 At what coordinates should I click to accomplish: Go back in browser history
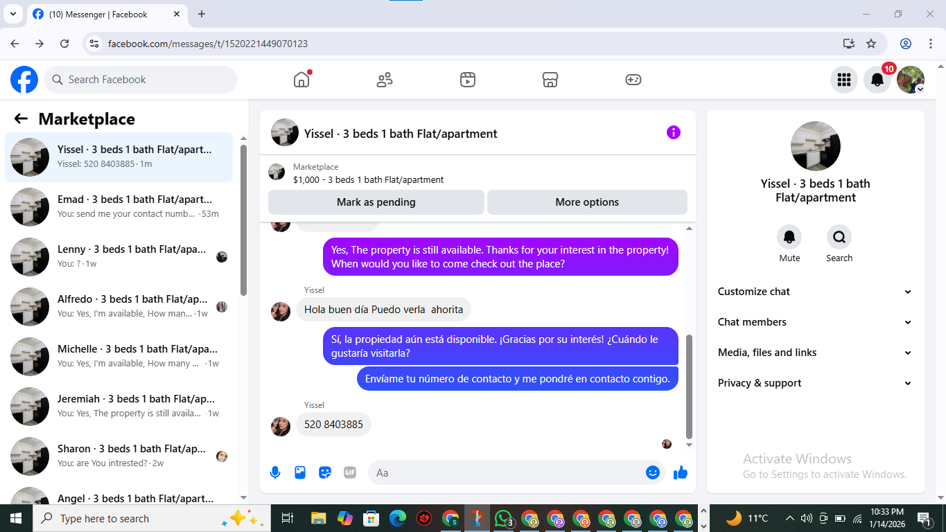pyautogui.click(x=15, y=44)
